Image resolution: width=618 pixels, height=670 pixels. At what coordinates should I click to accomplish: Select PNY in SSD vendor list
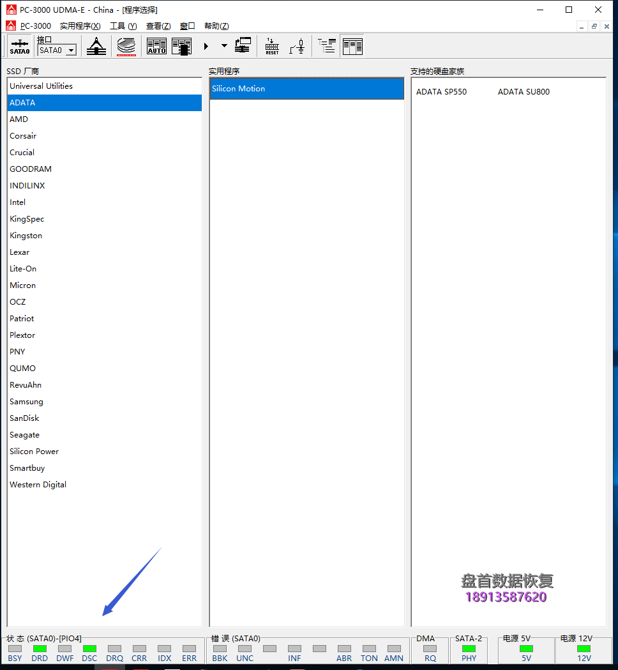tap(105, 352)
